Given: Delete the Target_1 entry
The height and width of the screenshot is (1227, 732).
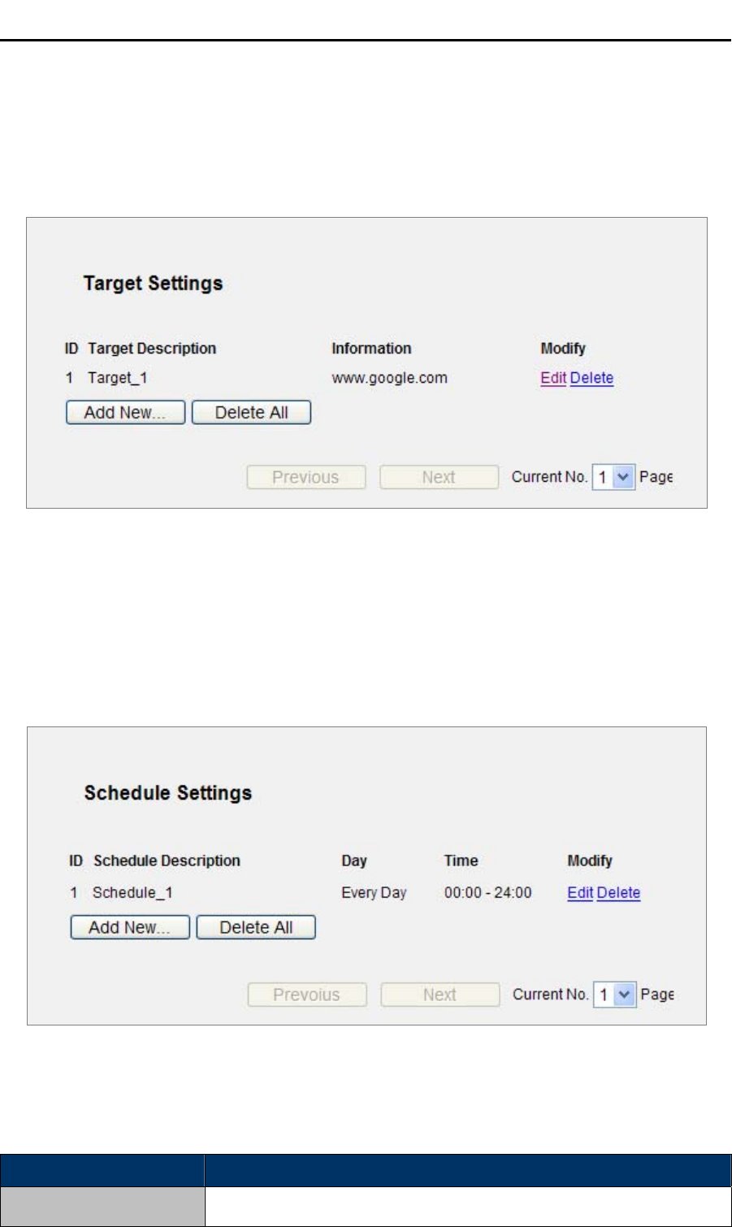Looking at the screenshot, I should coord(591,378).
